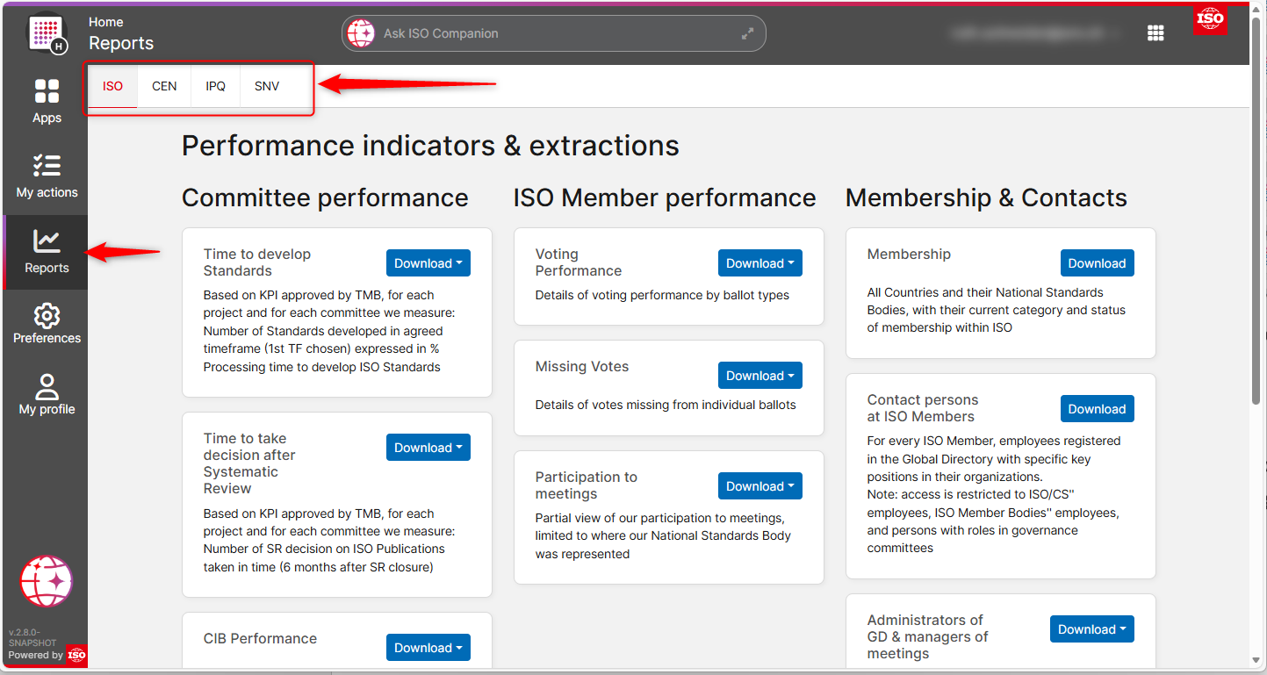The image size is (1267, 675).
Task: Click the Participation to meetings title
Action: pyautogui.click(x=587, y=485)
